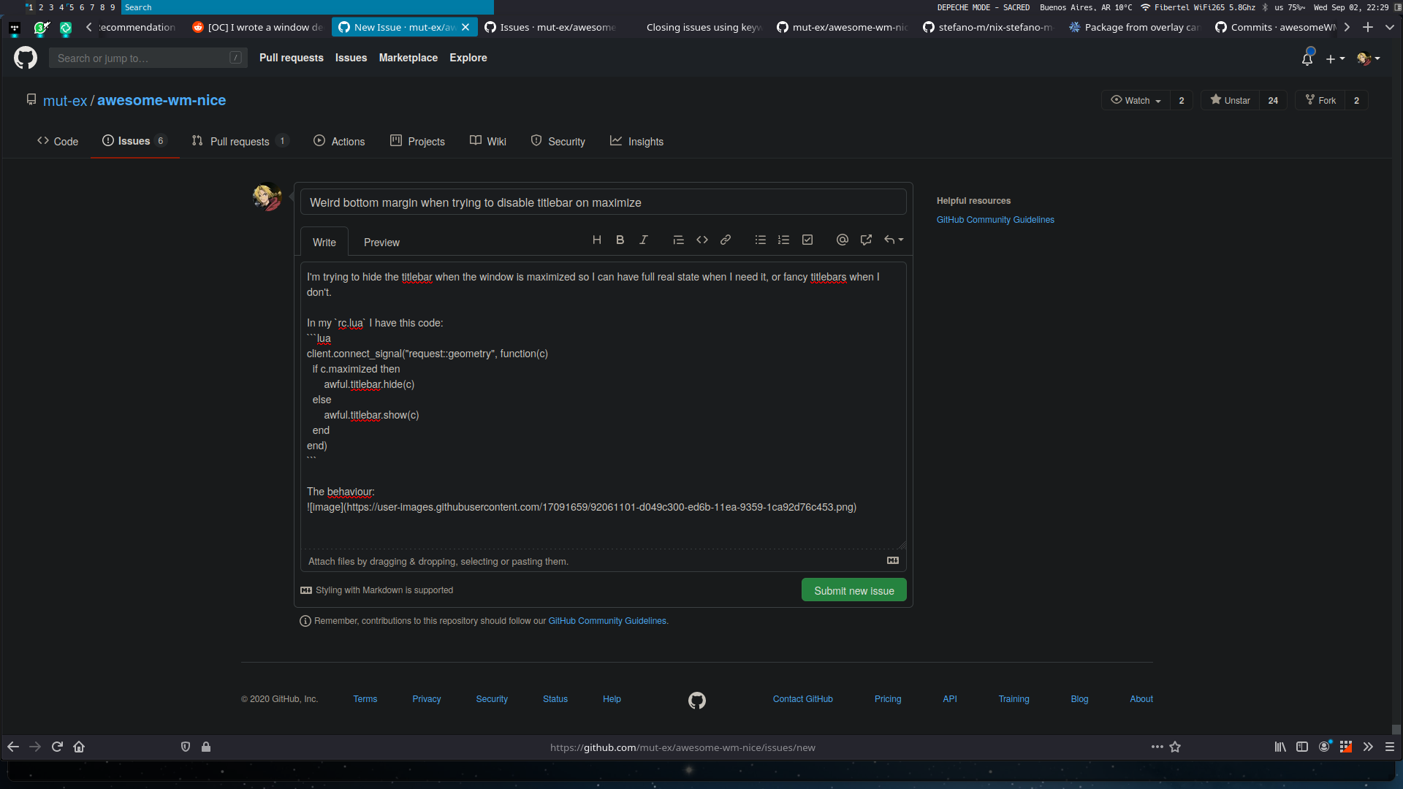The image size is (1403, 789).
Task: Open the Issues repository tab
Action: (x=134, y=141)
